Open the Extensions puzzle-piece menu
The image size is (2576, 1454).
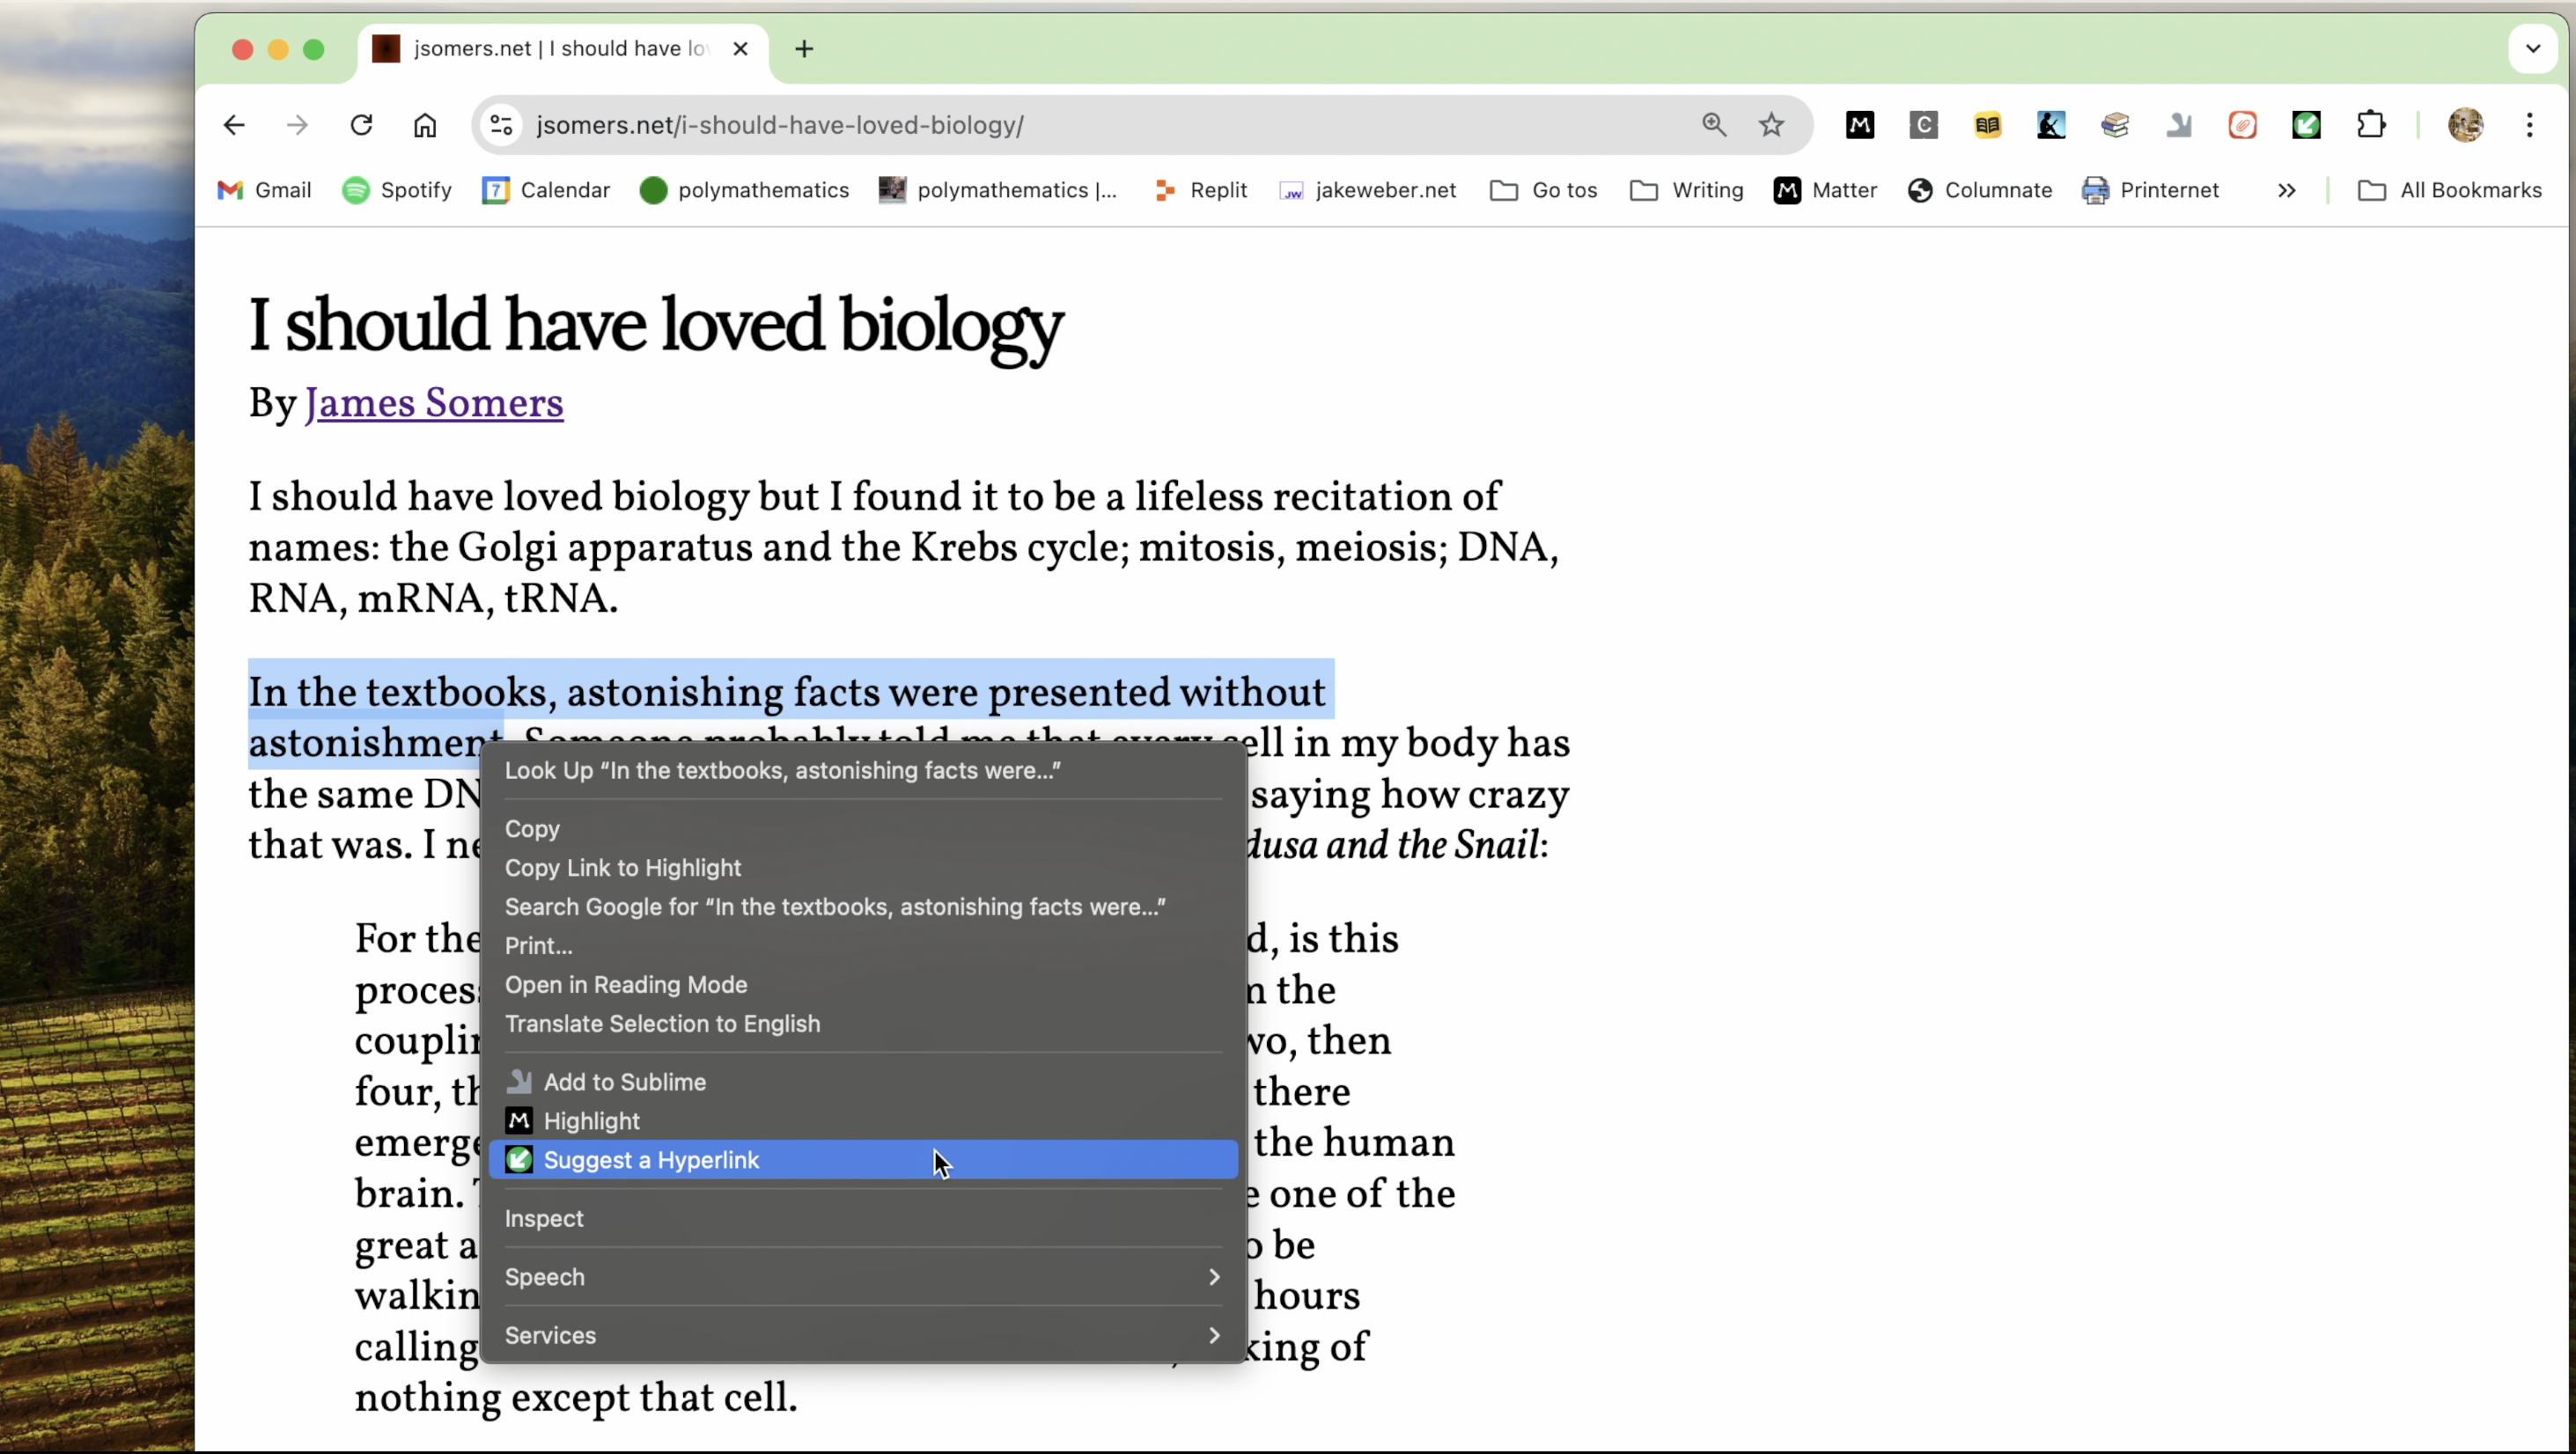2371,125
